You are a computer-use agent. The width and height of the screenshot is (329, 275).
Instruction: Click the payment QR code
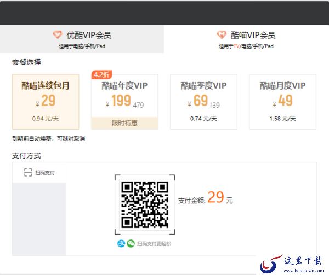tap(145, 204)
